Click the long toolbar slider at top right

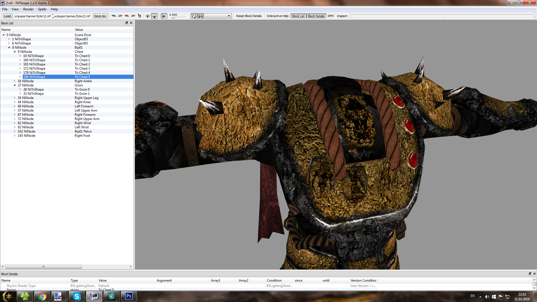444,16
